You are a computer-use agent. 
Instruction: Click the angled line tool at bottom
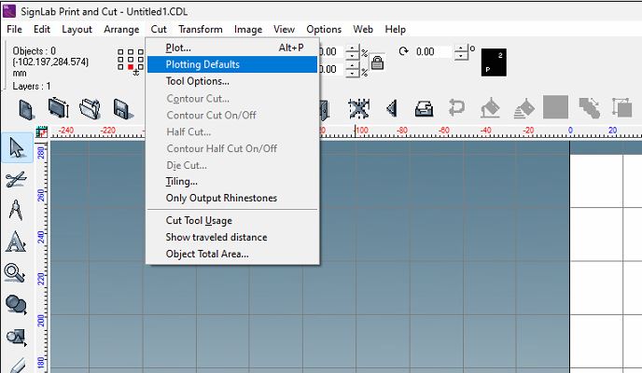[x=17, y=366]
